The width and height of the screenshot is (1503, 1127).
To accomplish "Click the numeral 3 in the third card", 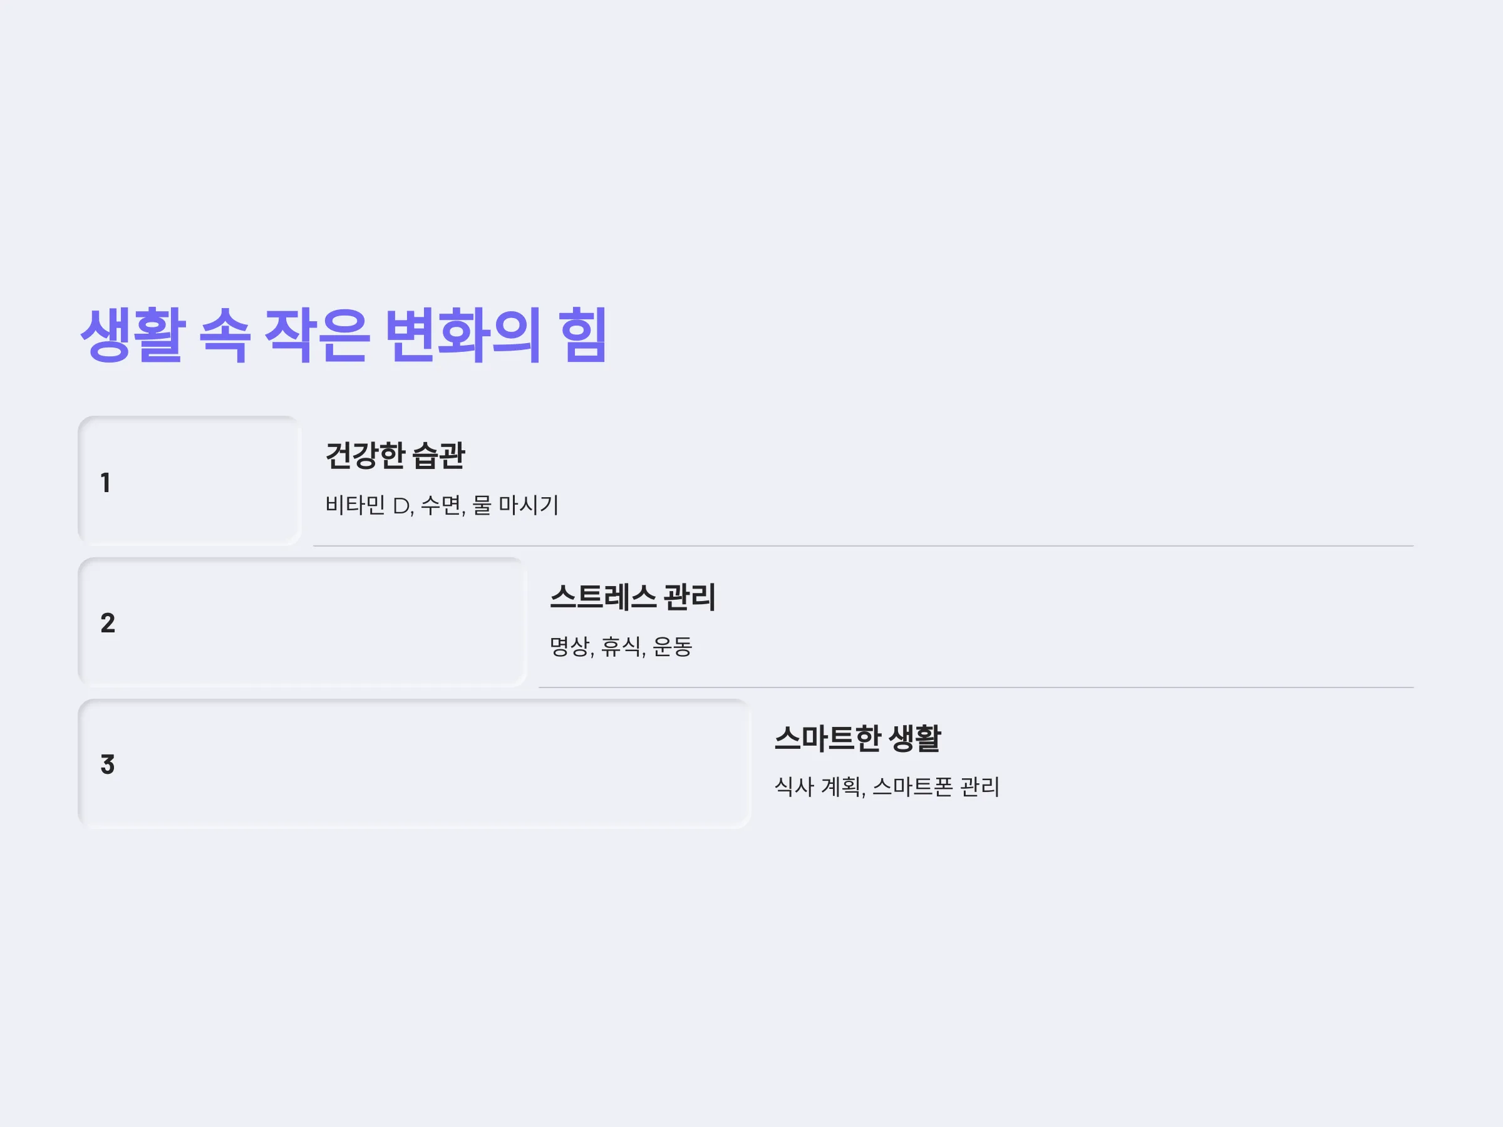I will tap(107, 764).
